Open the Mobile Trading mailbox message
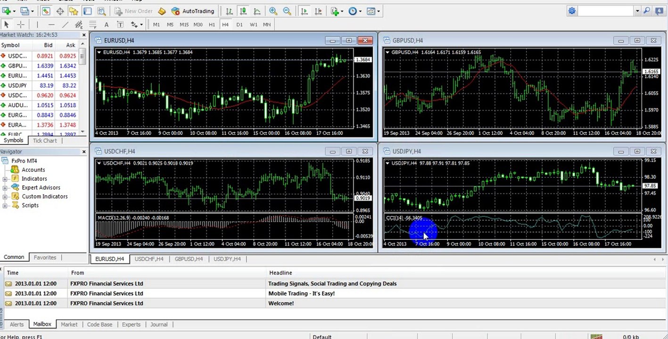Viewport: 668px width, 339px height. pyautogui.click(x=334, y=293)
